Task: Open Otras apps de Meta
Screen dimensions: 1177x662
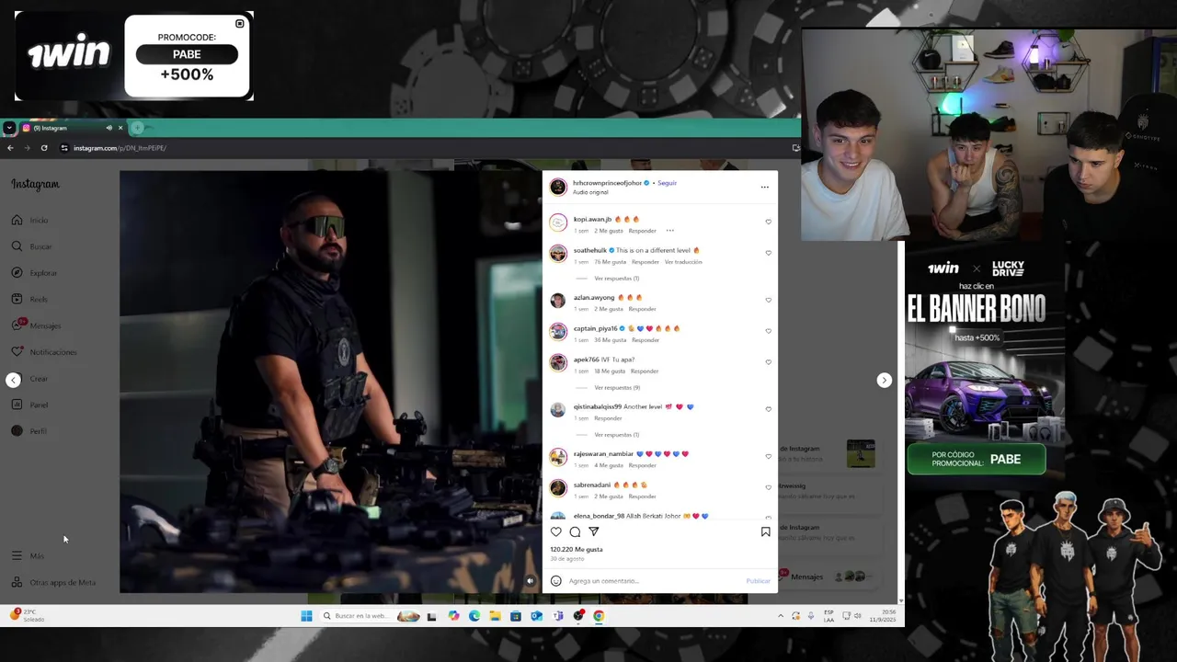Action: click(x=54, y=582)
